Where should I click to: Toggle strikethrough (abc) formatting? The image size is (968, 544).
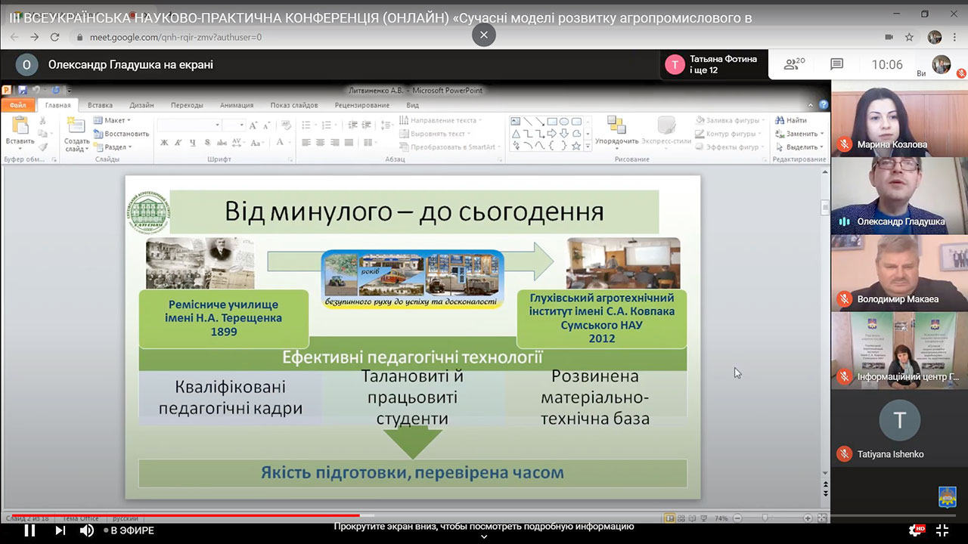point(222,143)
